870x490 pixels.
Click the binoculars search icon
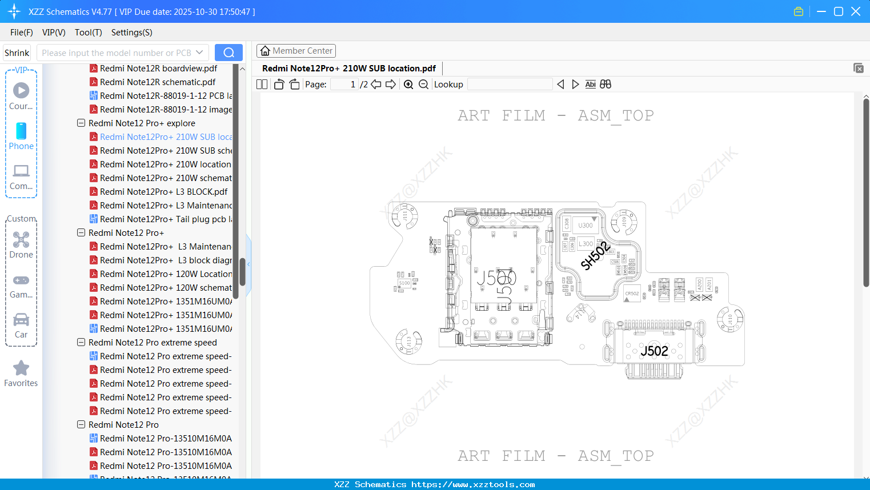point(606,85)
